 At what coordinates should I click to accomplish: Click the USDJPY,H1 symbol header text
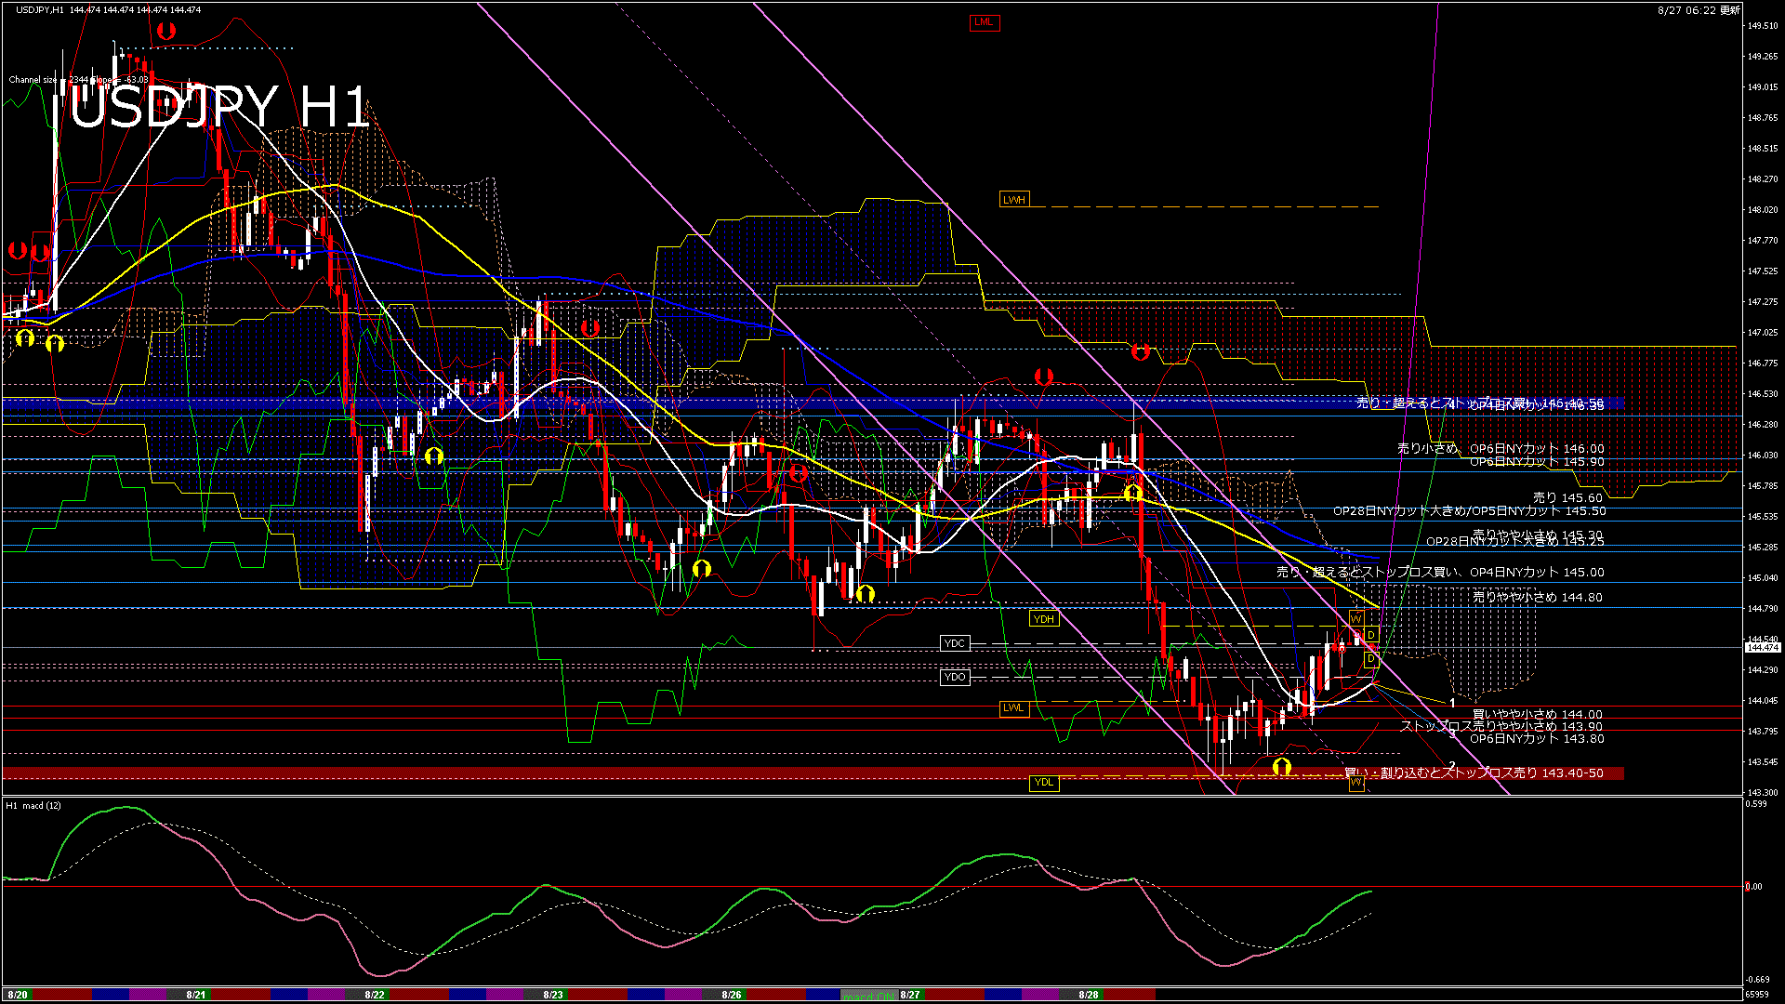pos(40,9)
